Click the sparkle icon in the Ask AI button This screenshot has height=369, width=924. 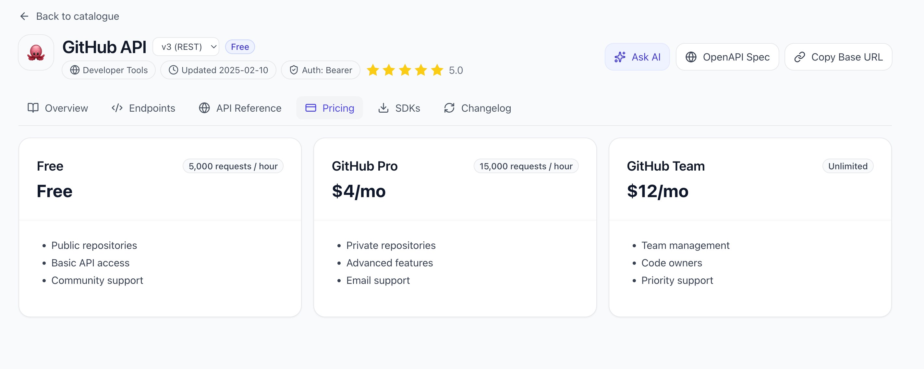point(620,57)
